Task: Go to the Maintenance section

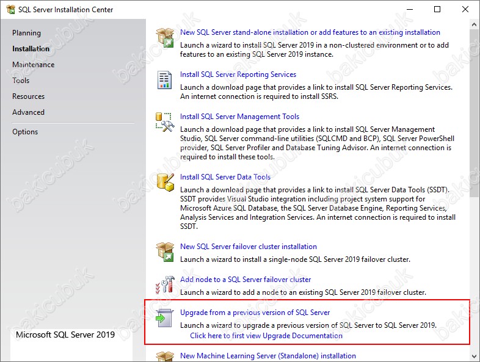Action: (34, 65)
